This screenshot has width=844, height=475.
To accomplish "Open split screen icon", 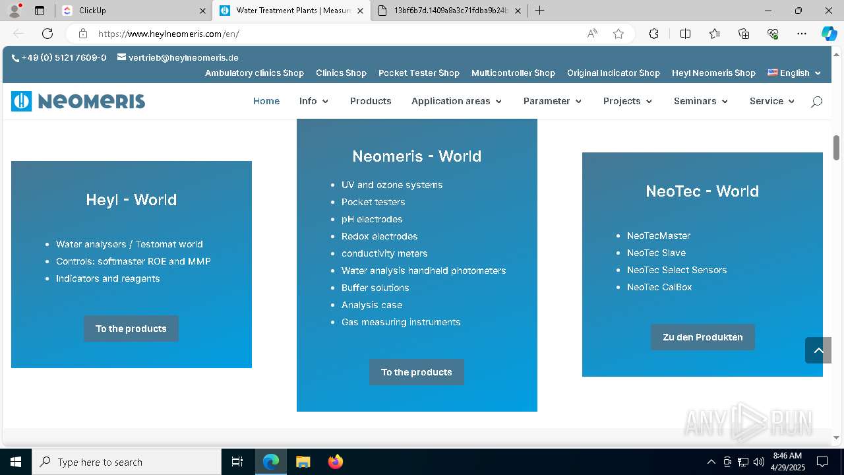I will pyautogui.click(x=685, y=34).
